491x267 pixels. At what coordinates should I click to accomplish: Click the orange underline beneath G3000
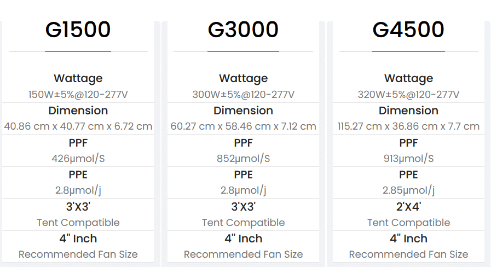click(243, 51)
